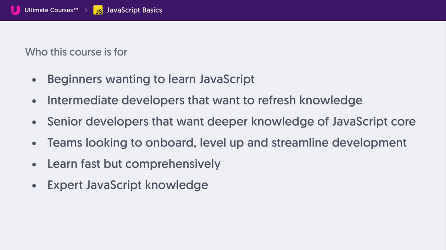Click the "Senior developers" bullet text
Screen dimensions: 446x250
tap(231, 122)
